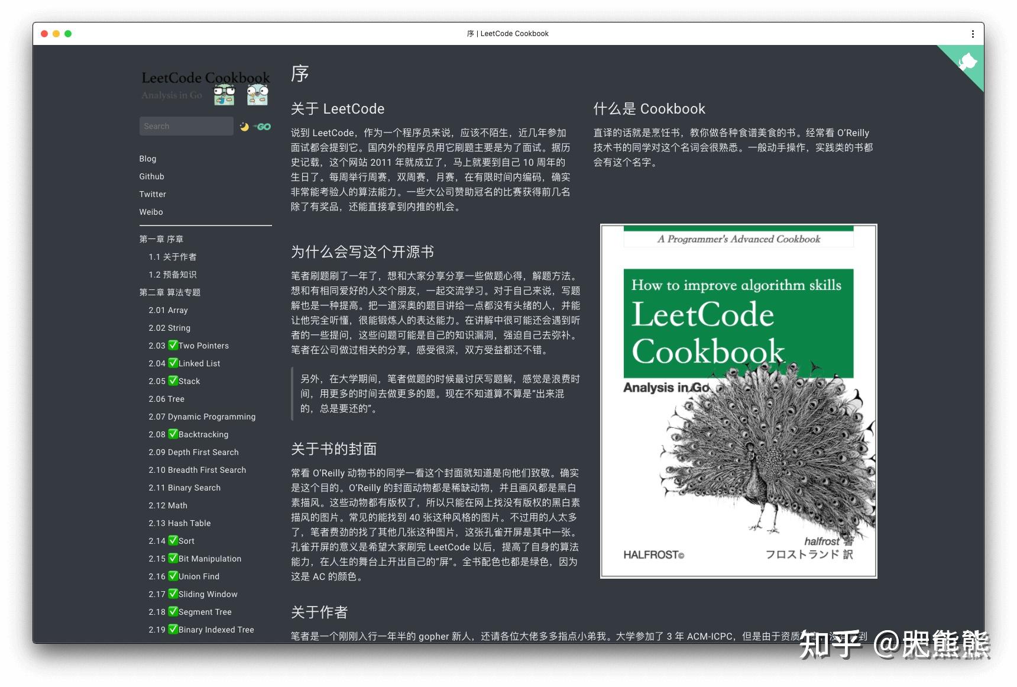Visit the Blog link

(x=147, y=159)
